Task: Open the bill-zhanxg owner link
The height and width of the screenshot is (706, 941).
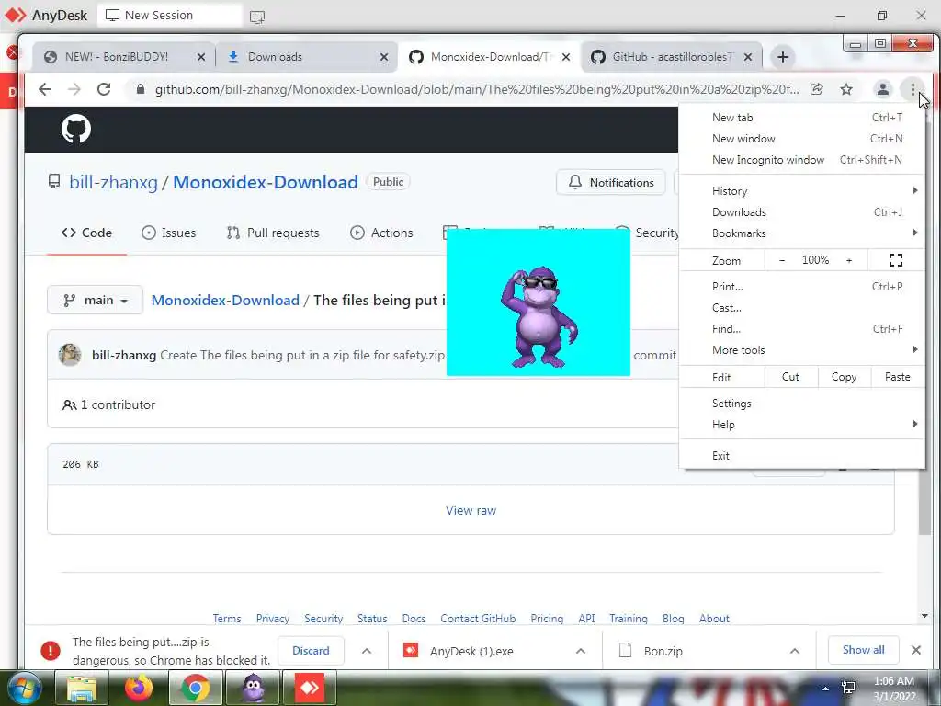Action: pyautogui.click(x=113, y=182)
